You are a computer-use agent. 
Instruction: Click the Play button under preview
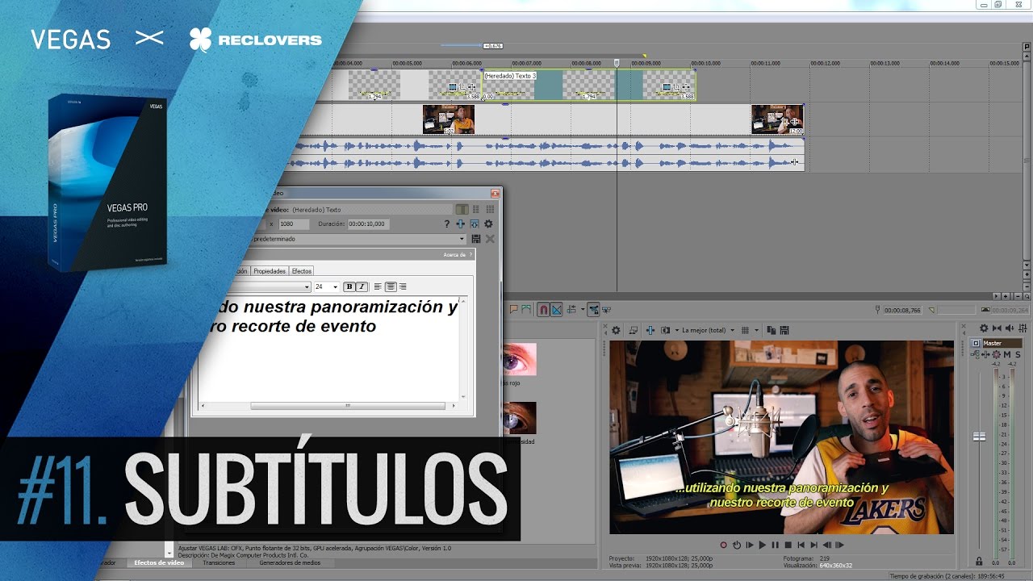[x=763, y=545]
